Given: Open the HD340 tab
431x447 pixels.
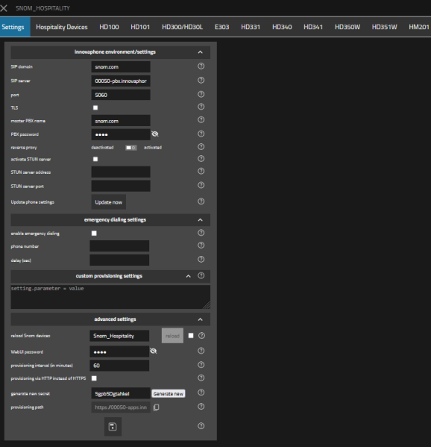Looking at the screenshot, I should pos(282,27).
